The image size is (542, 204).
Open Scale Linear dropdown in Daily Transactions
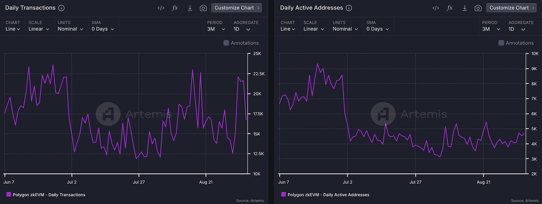point(39,29)
